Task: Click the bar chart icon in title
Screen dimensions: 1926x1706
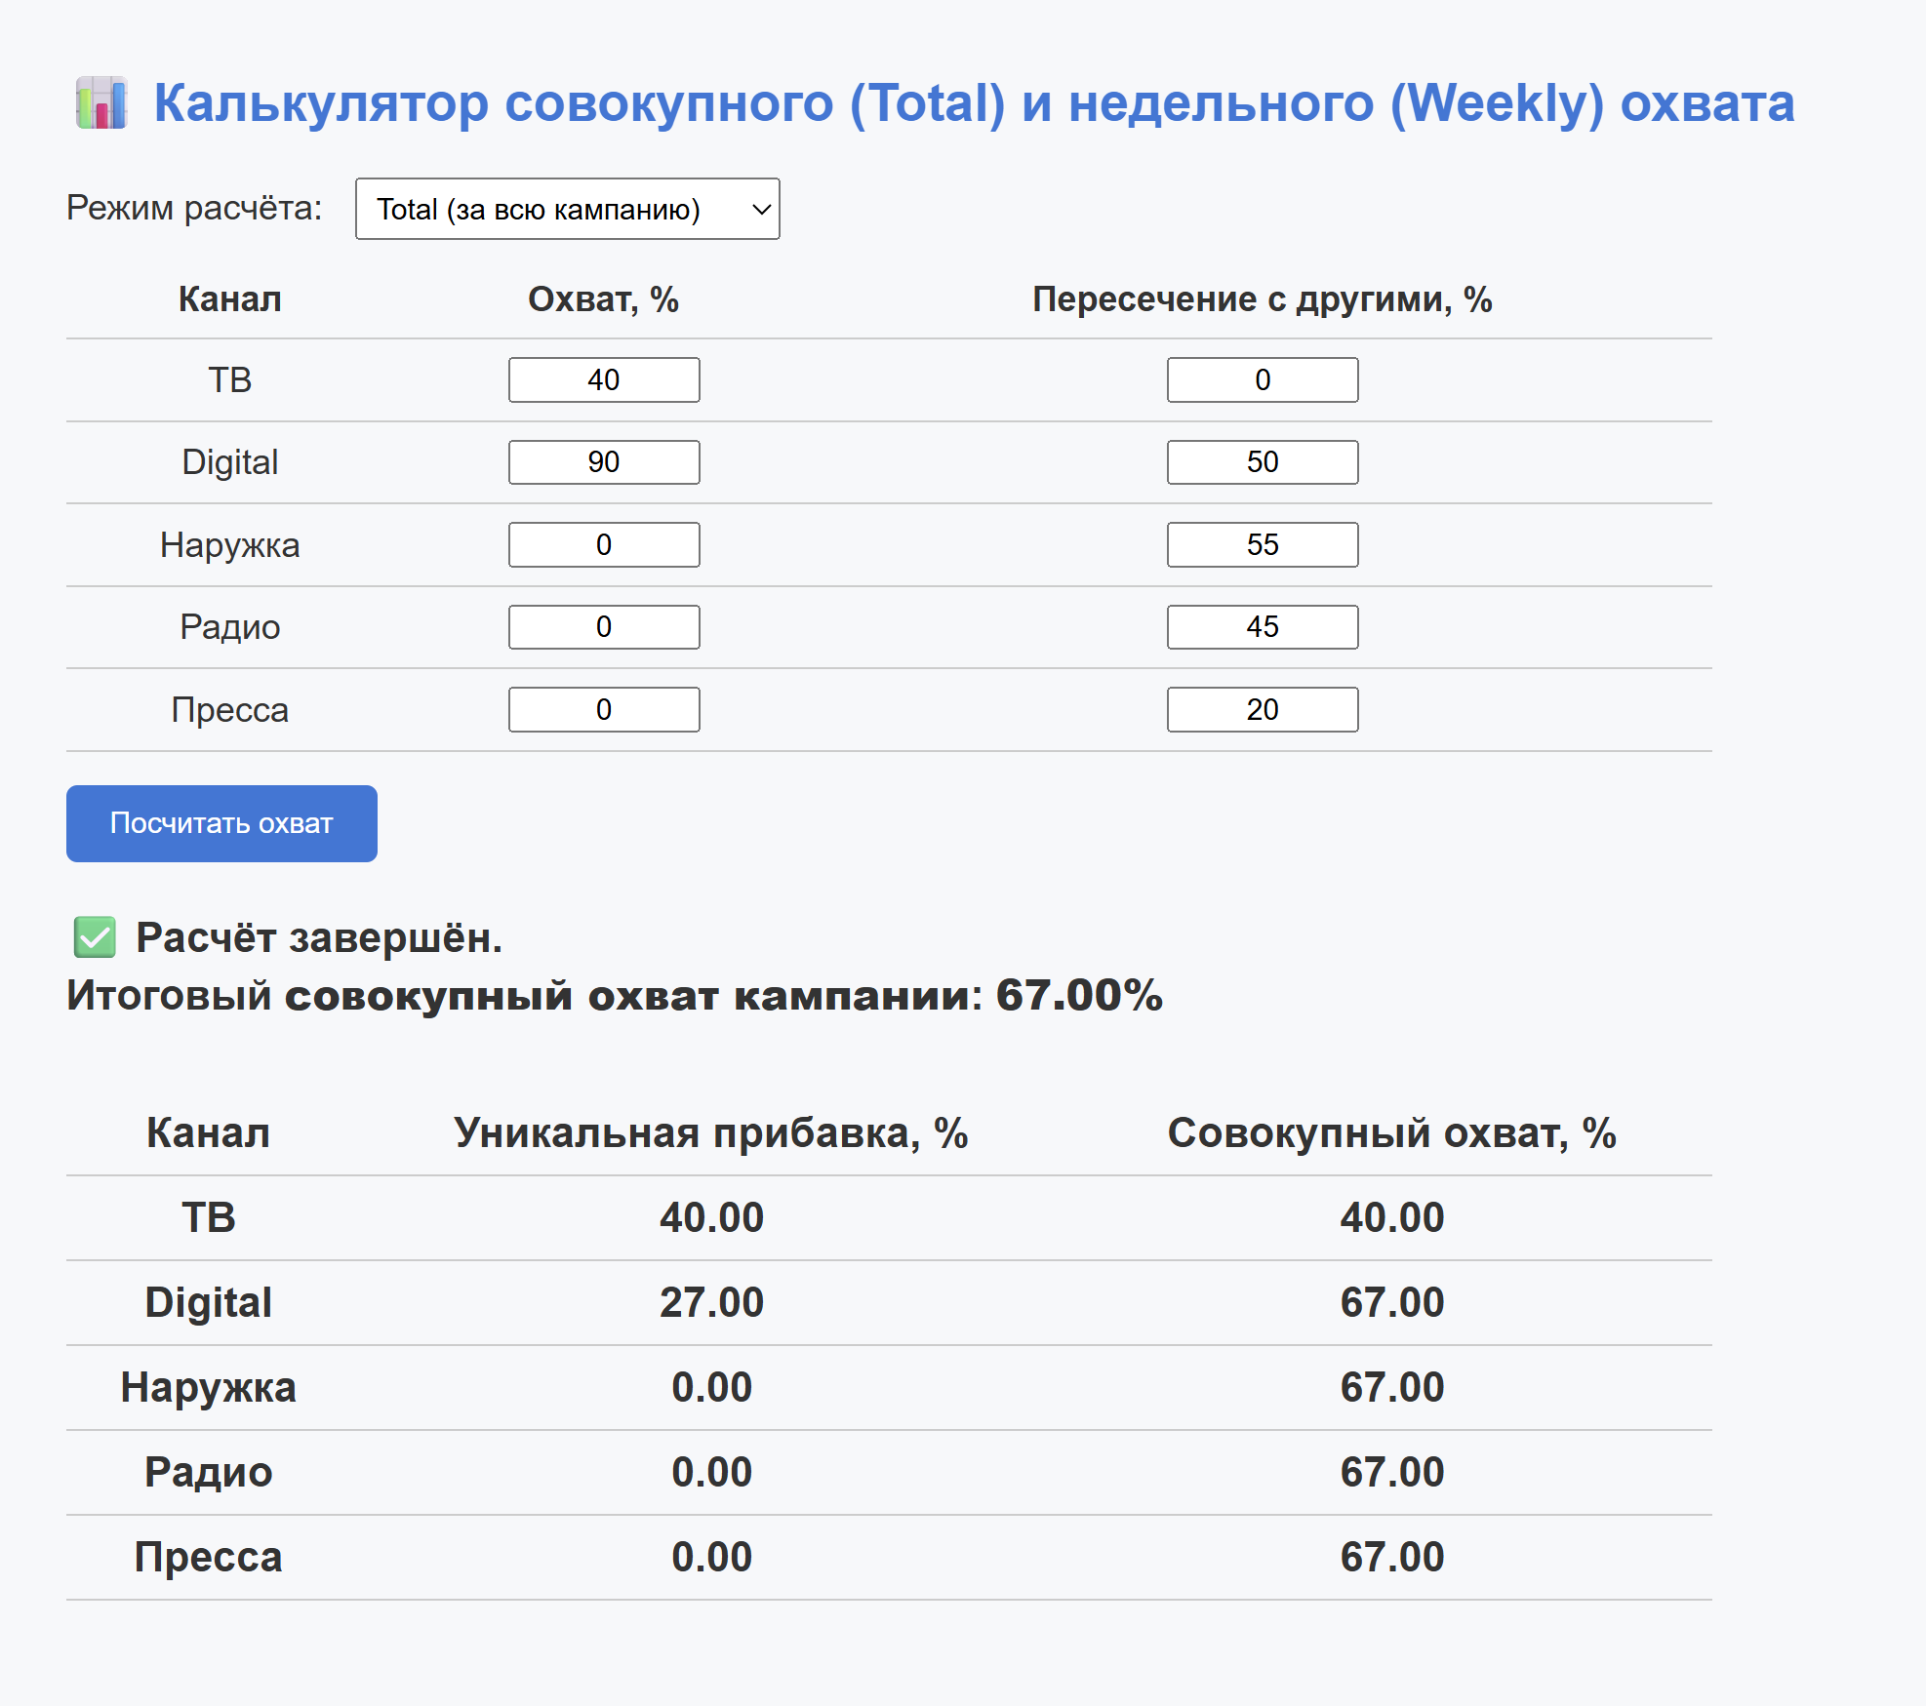Action: coord(101,103)
